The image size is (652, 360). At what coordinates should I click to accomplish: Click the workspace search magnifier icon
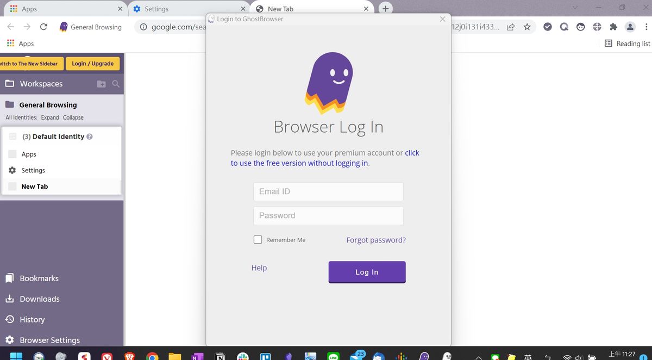(116, 84)
